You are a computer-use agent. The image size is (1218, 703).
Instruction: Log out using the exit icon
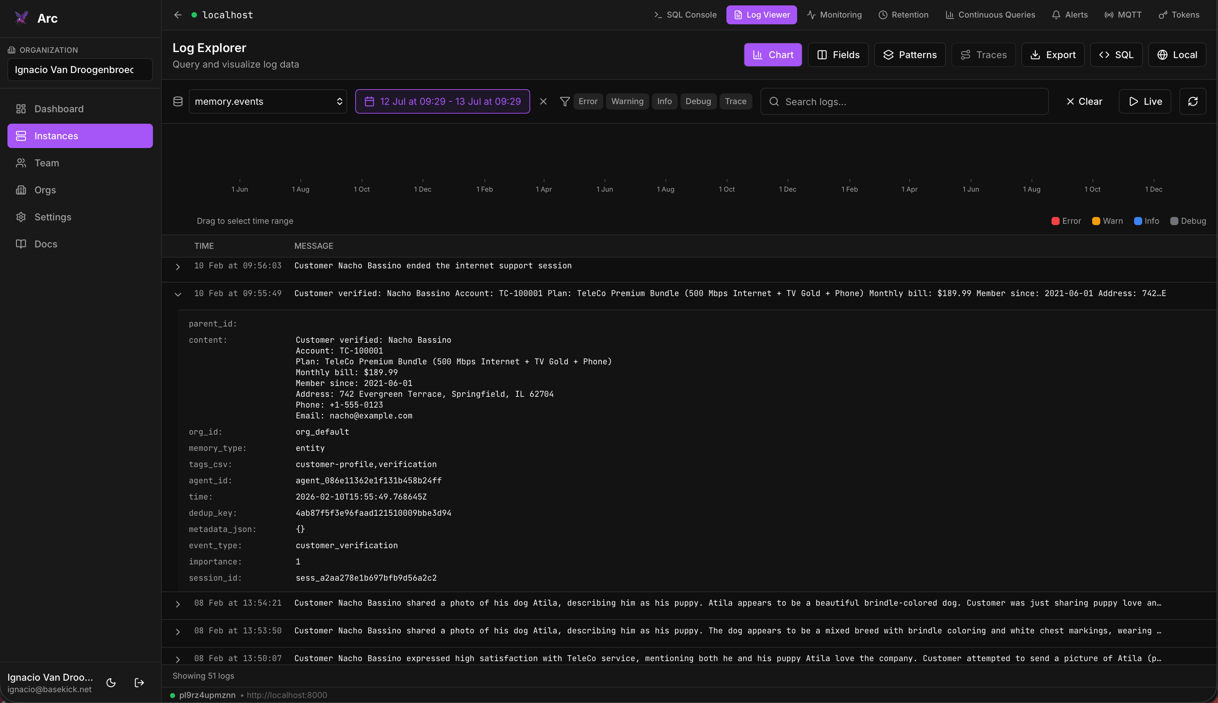pyautogui.click(x=139, y=682)
